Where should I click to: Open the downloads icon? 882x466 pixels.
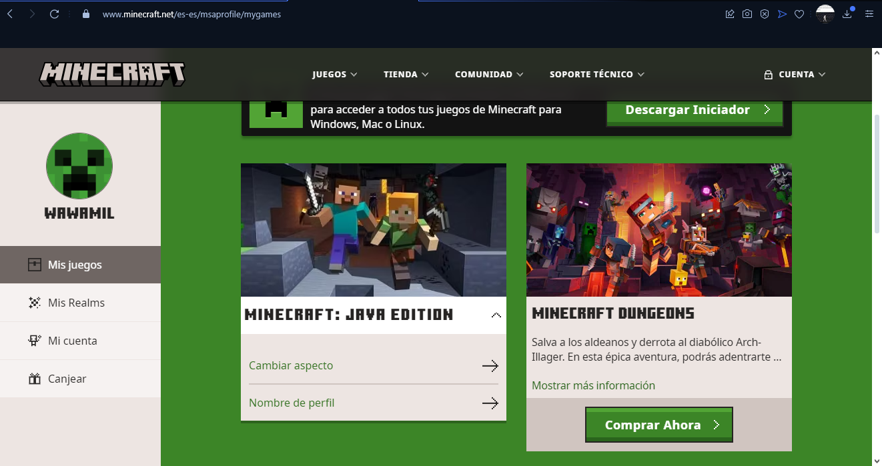[x=848, y=13]
